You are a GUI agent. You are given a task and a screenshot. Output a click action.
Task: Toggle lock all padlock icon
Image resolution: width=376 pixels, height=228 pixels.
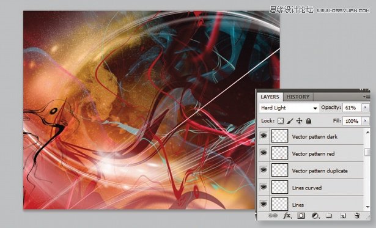pos(309,121)
